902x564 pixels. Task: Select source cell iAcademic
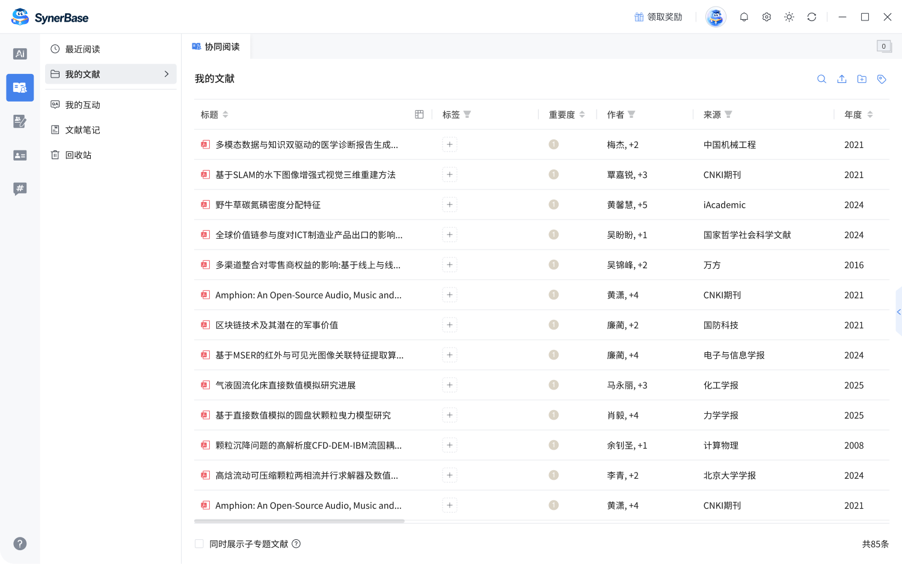724,204
